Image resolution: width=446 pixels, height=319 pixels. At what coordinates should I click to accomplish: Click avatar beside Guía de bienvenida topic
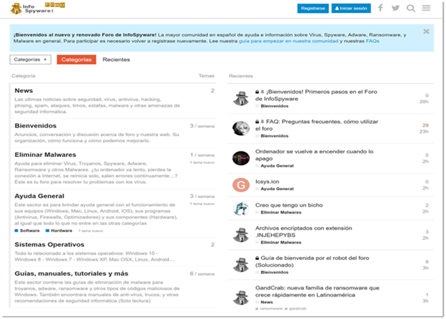241,264
